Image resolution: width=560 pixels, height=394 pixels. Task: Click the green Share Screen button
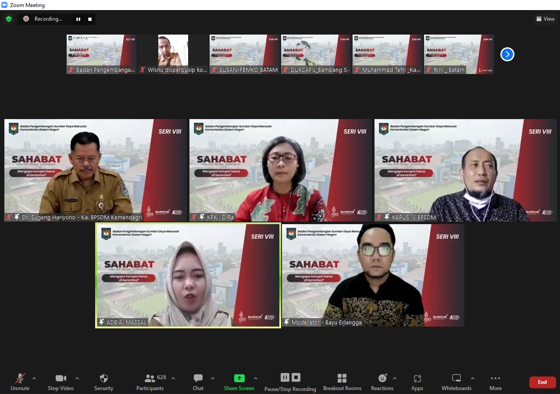[x=239, y=382]
